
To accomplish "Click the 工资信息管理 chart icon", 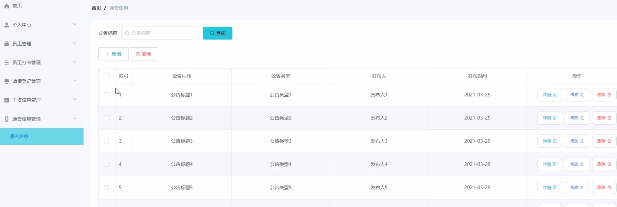I will point(6,100).
